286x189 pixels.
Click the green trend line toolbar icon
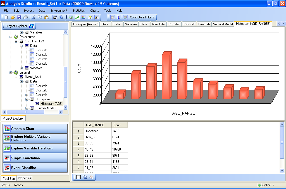point(77,17)
